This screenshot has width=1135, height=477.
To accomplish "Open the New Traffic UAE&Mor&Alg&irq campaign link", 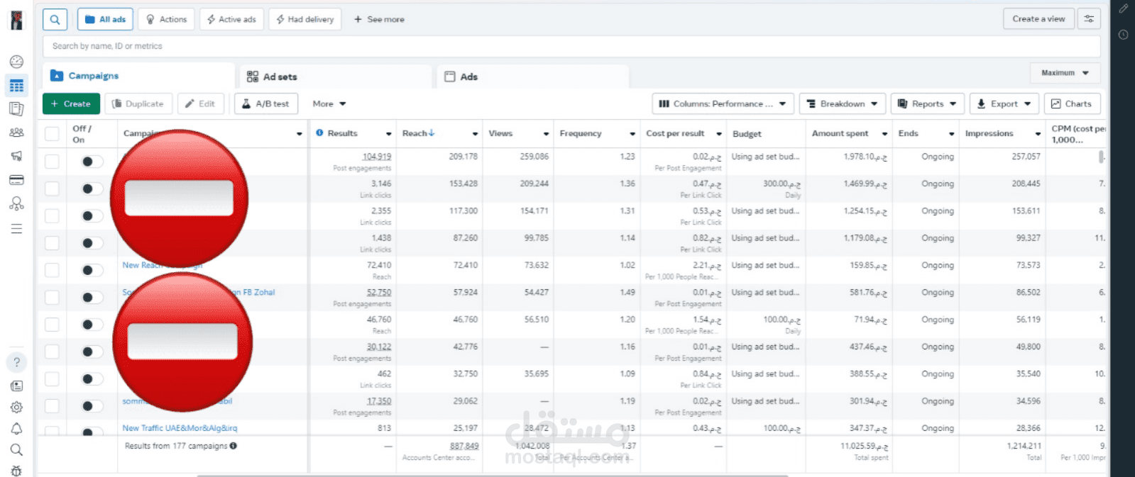I will tap(180, 428).
